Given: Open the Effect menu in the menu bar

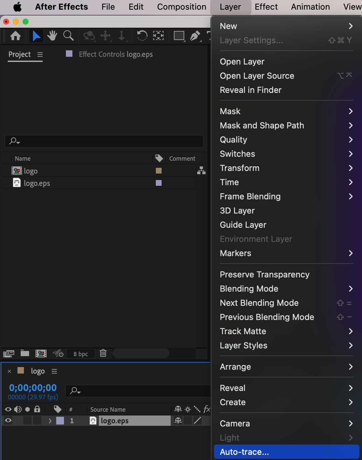Looking at the screenshot, I should [x=266, y=7].
